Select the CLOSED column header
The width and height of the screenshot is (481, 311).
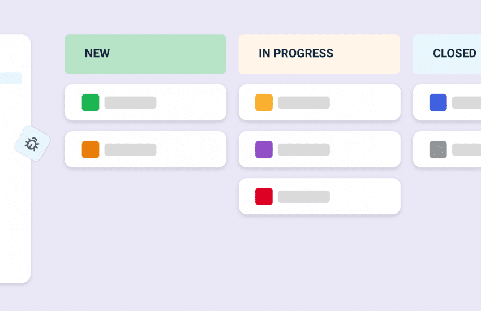click(x=447, y=54)
